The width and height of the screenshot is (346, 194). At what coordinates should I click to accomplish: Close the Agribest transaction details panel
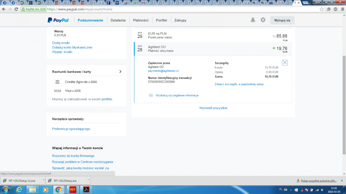click(285, 63)
